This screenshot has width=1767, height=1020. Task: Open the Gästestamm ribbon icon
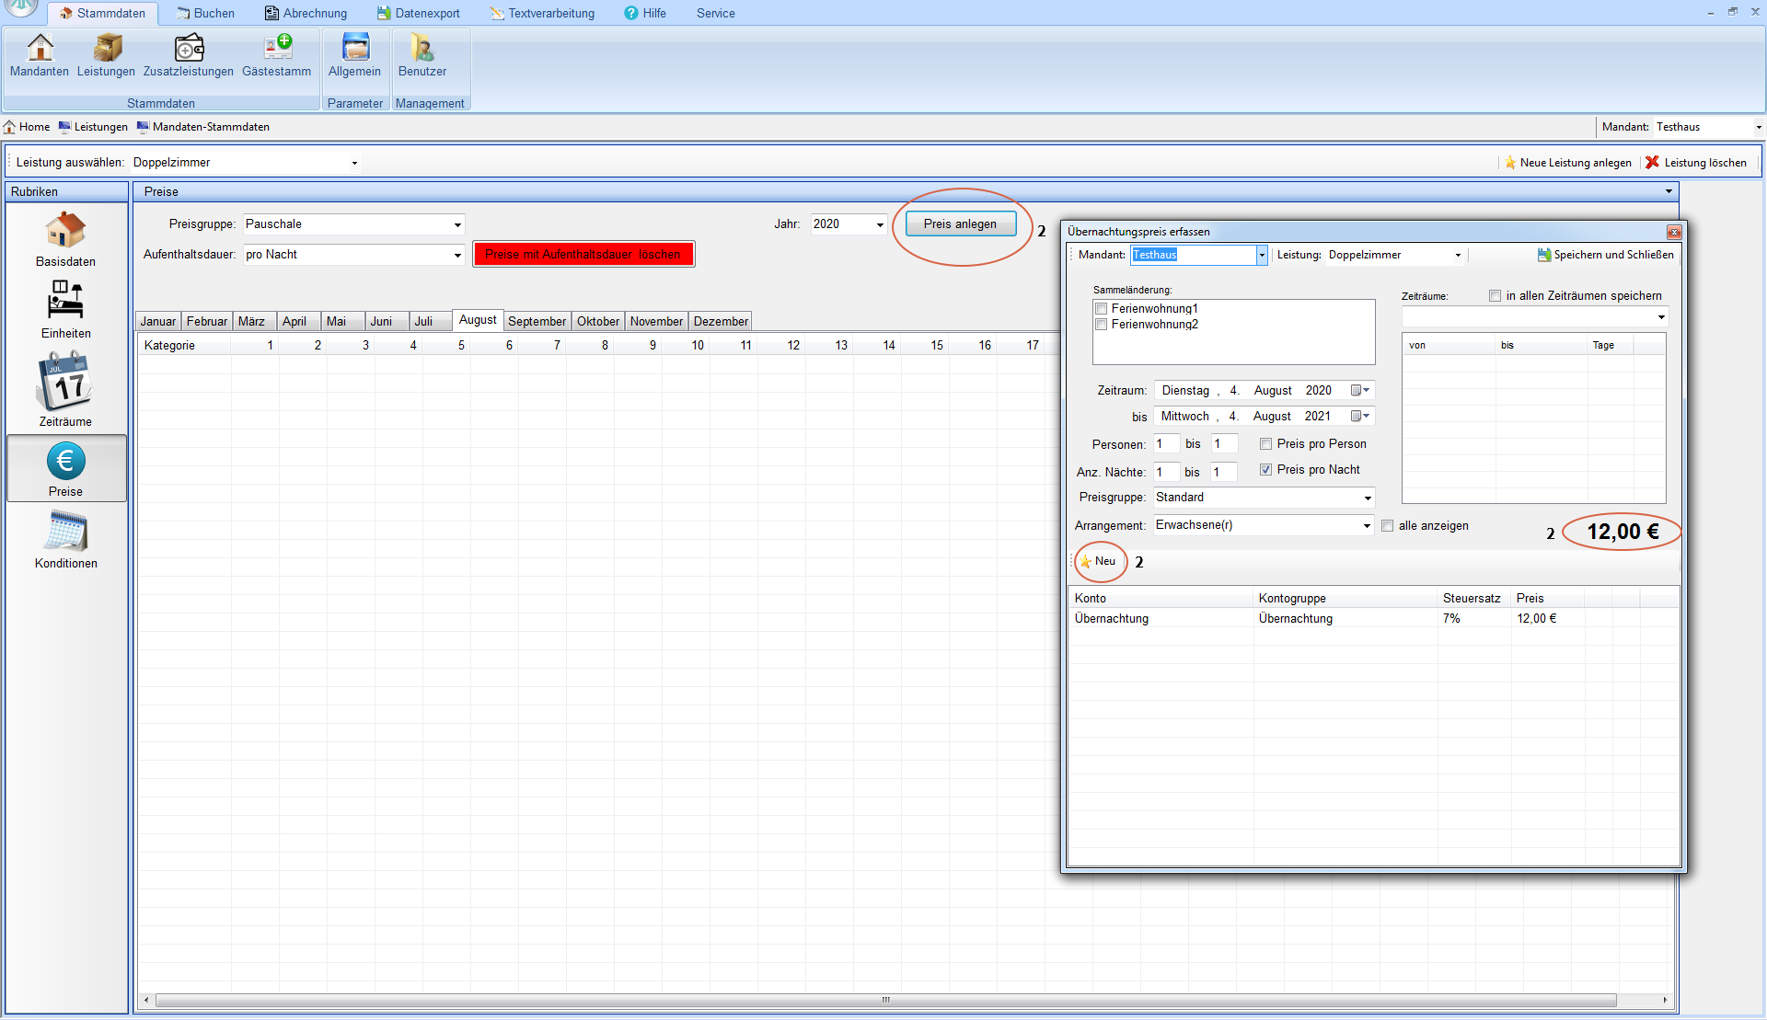(276, 55)
